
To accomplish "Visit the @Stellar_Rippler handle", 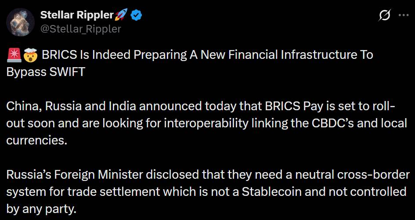I will (x=80, y=29).
